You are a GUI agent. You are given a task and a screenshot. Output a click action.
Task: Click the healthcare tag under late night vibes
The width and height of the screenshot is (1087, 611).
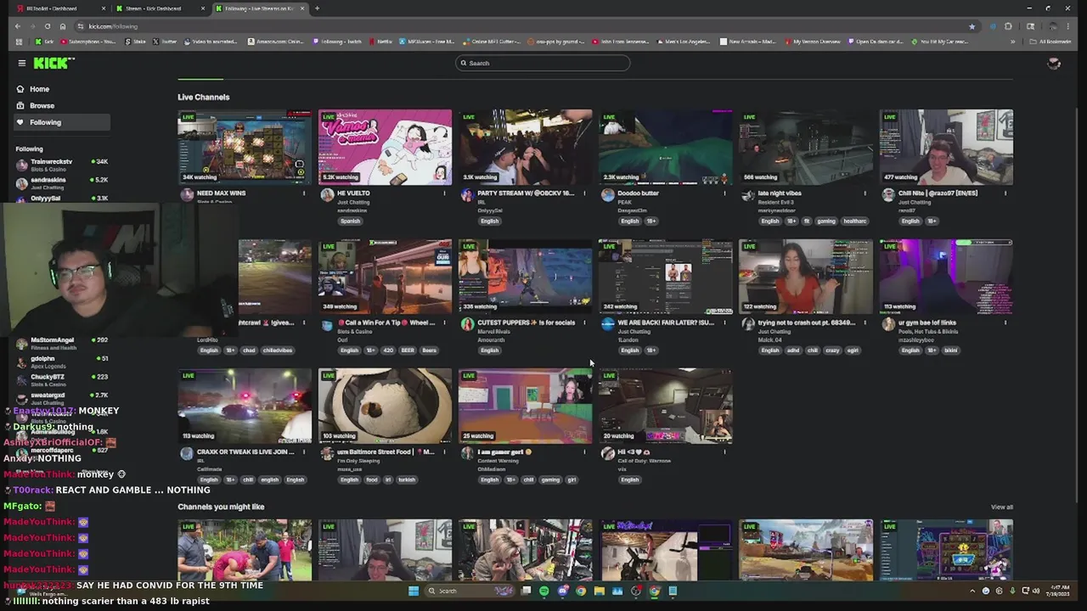point(854,221)
